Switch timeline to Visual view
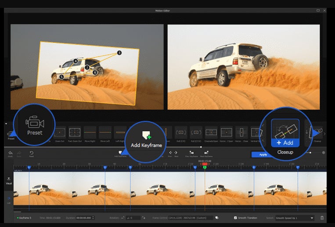The width and height of the screenshot is (335, 227). [8, 179]
